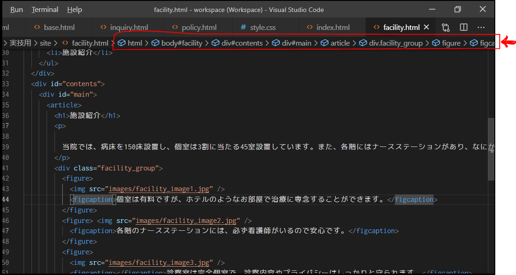Image resolution: width=516 pixels, height=275 pixels.
Task: Open source control changes icon
Action: pyautogui.click(x=446, y=27)
